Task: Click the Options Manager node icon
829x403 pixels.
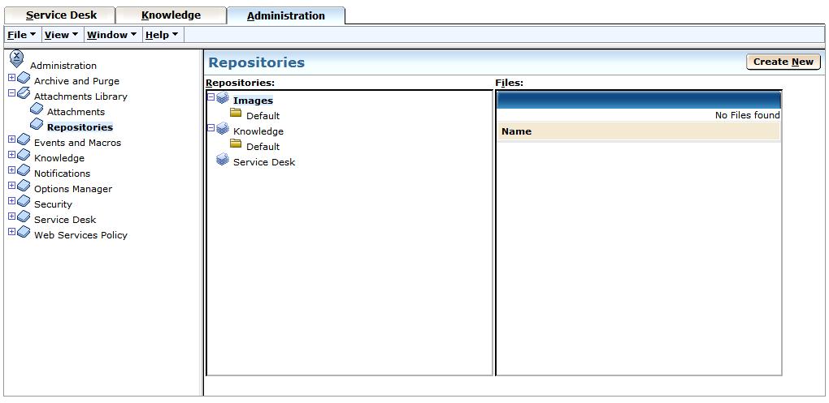Action: [24, 187]
